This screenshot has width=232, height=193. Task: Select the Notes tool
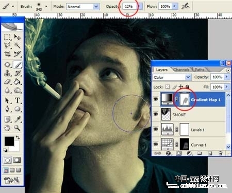click(x=7, y=119)
